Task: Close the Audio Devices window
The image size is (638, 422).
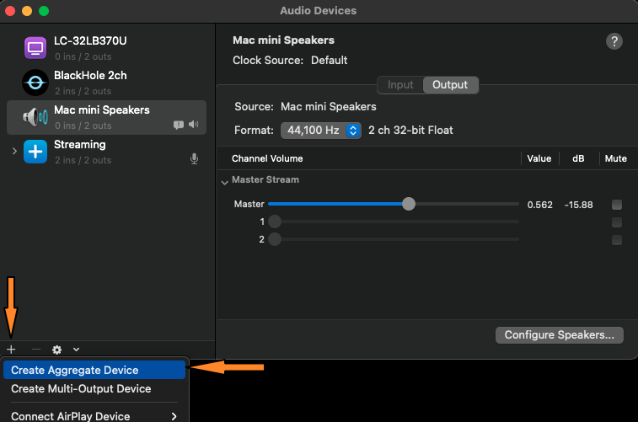Action: 10,11
